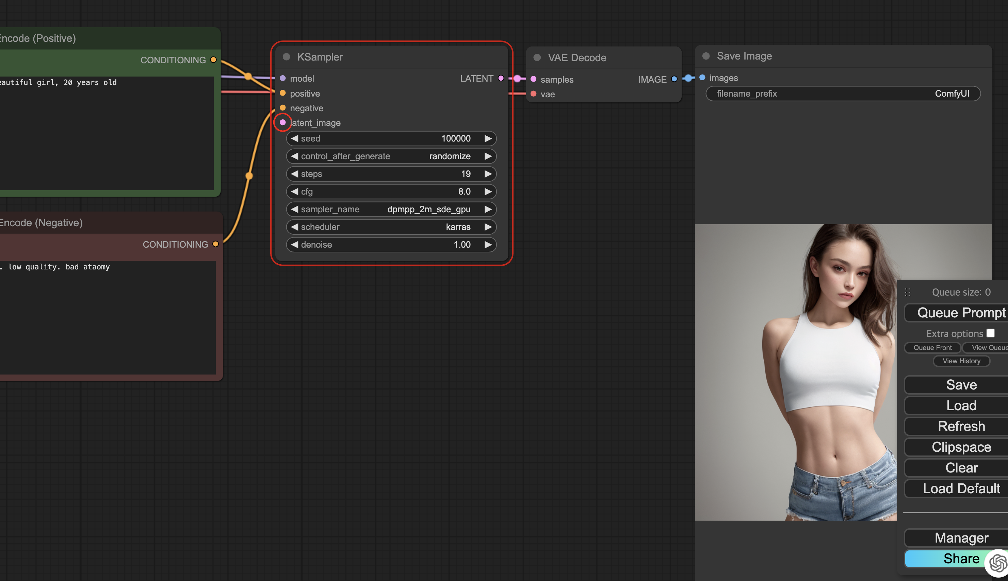The image size is (1008, 581).
Task: Click the Queue Prompt button
Action: point(961,313)
